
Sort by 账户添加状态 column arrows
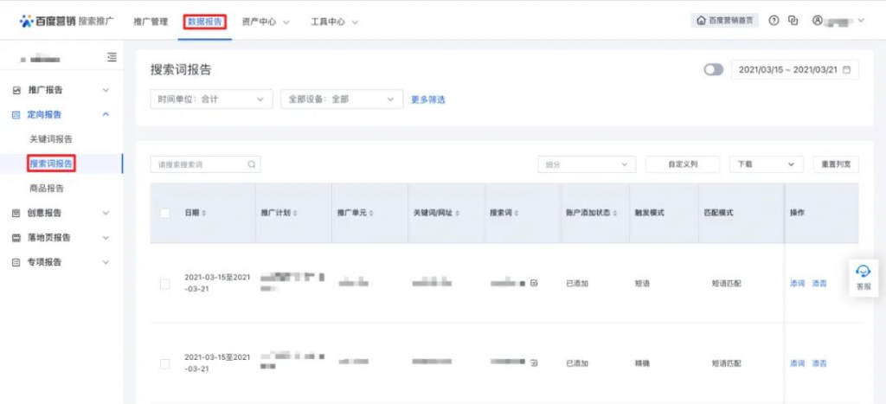pos(615,213)
